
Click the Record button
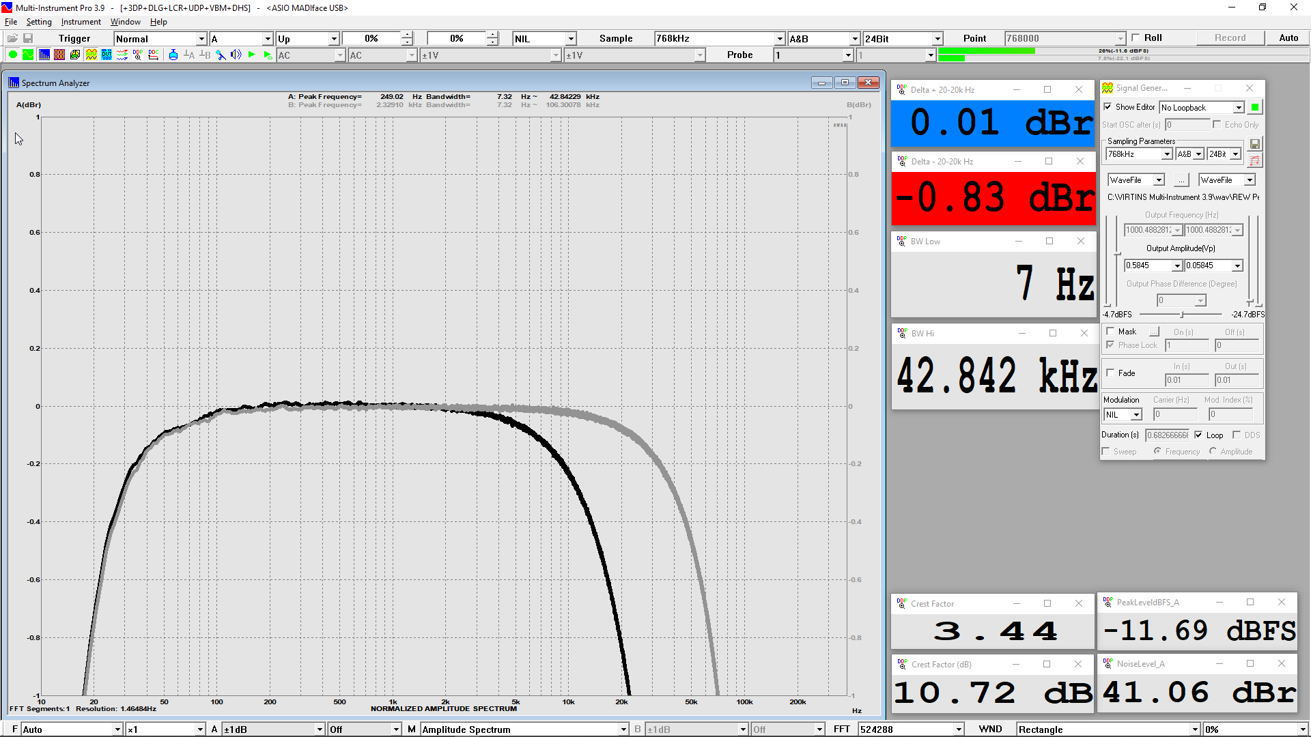click(1230, 38)
